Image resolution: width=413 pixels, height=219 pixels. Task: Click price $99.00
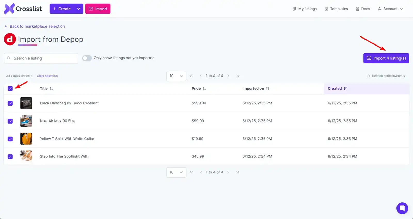(198, 121)
